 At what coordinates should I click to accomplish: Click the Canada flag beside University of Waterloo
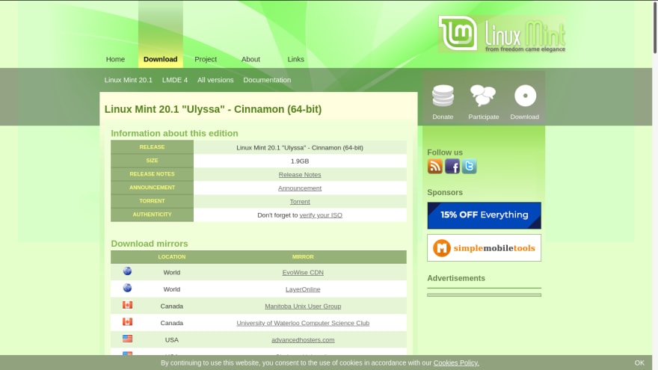point(127,321)
